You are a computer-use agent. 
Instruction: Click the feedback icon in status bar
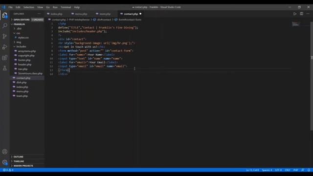click(303, 170)
